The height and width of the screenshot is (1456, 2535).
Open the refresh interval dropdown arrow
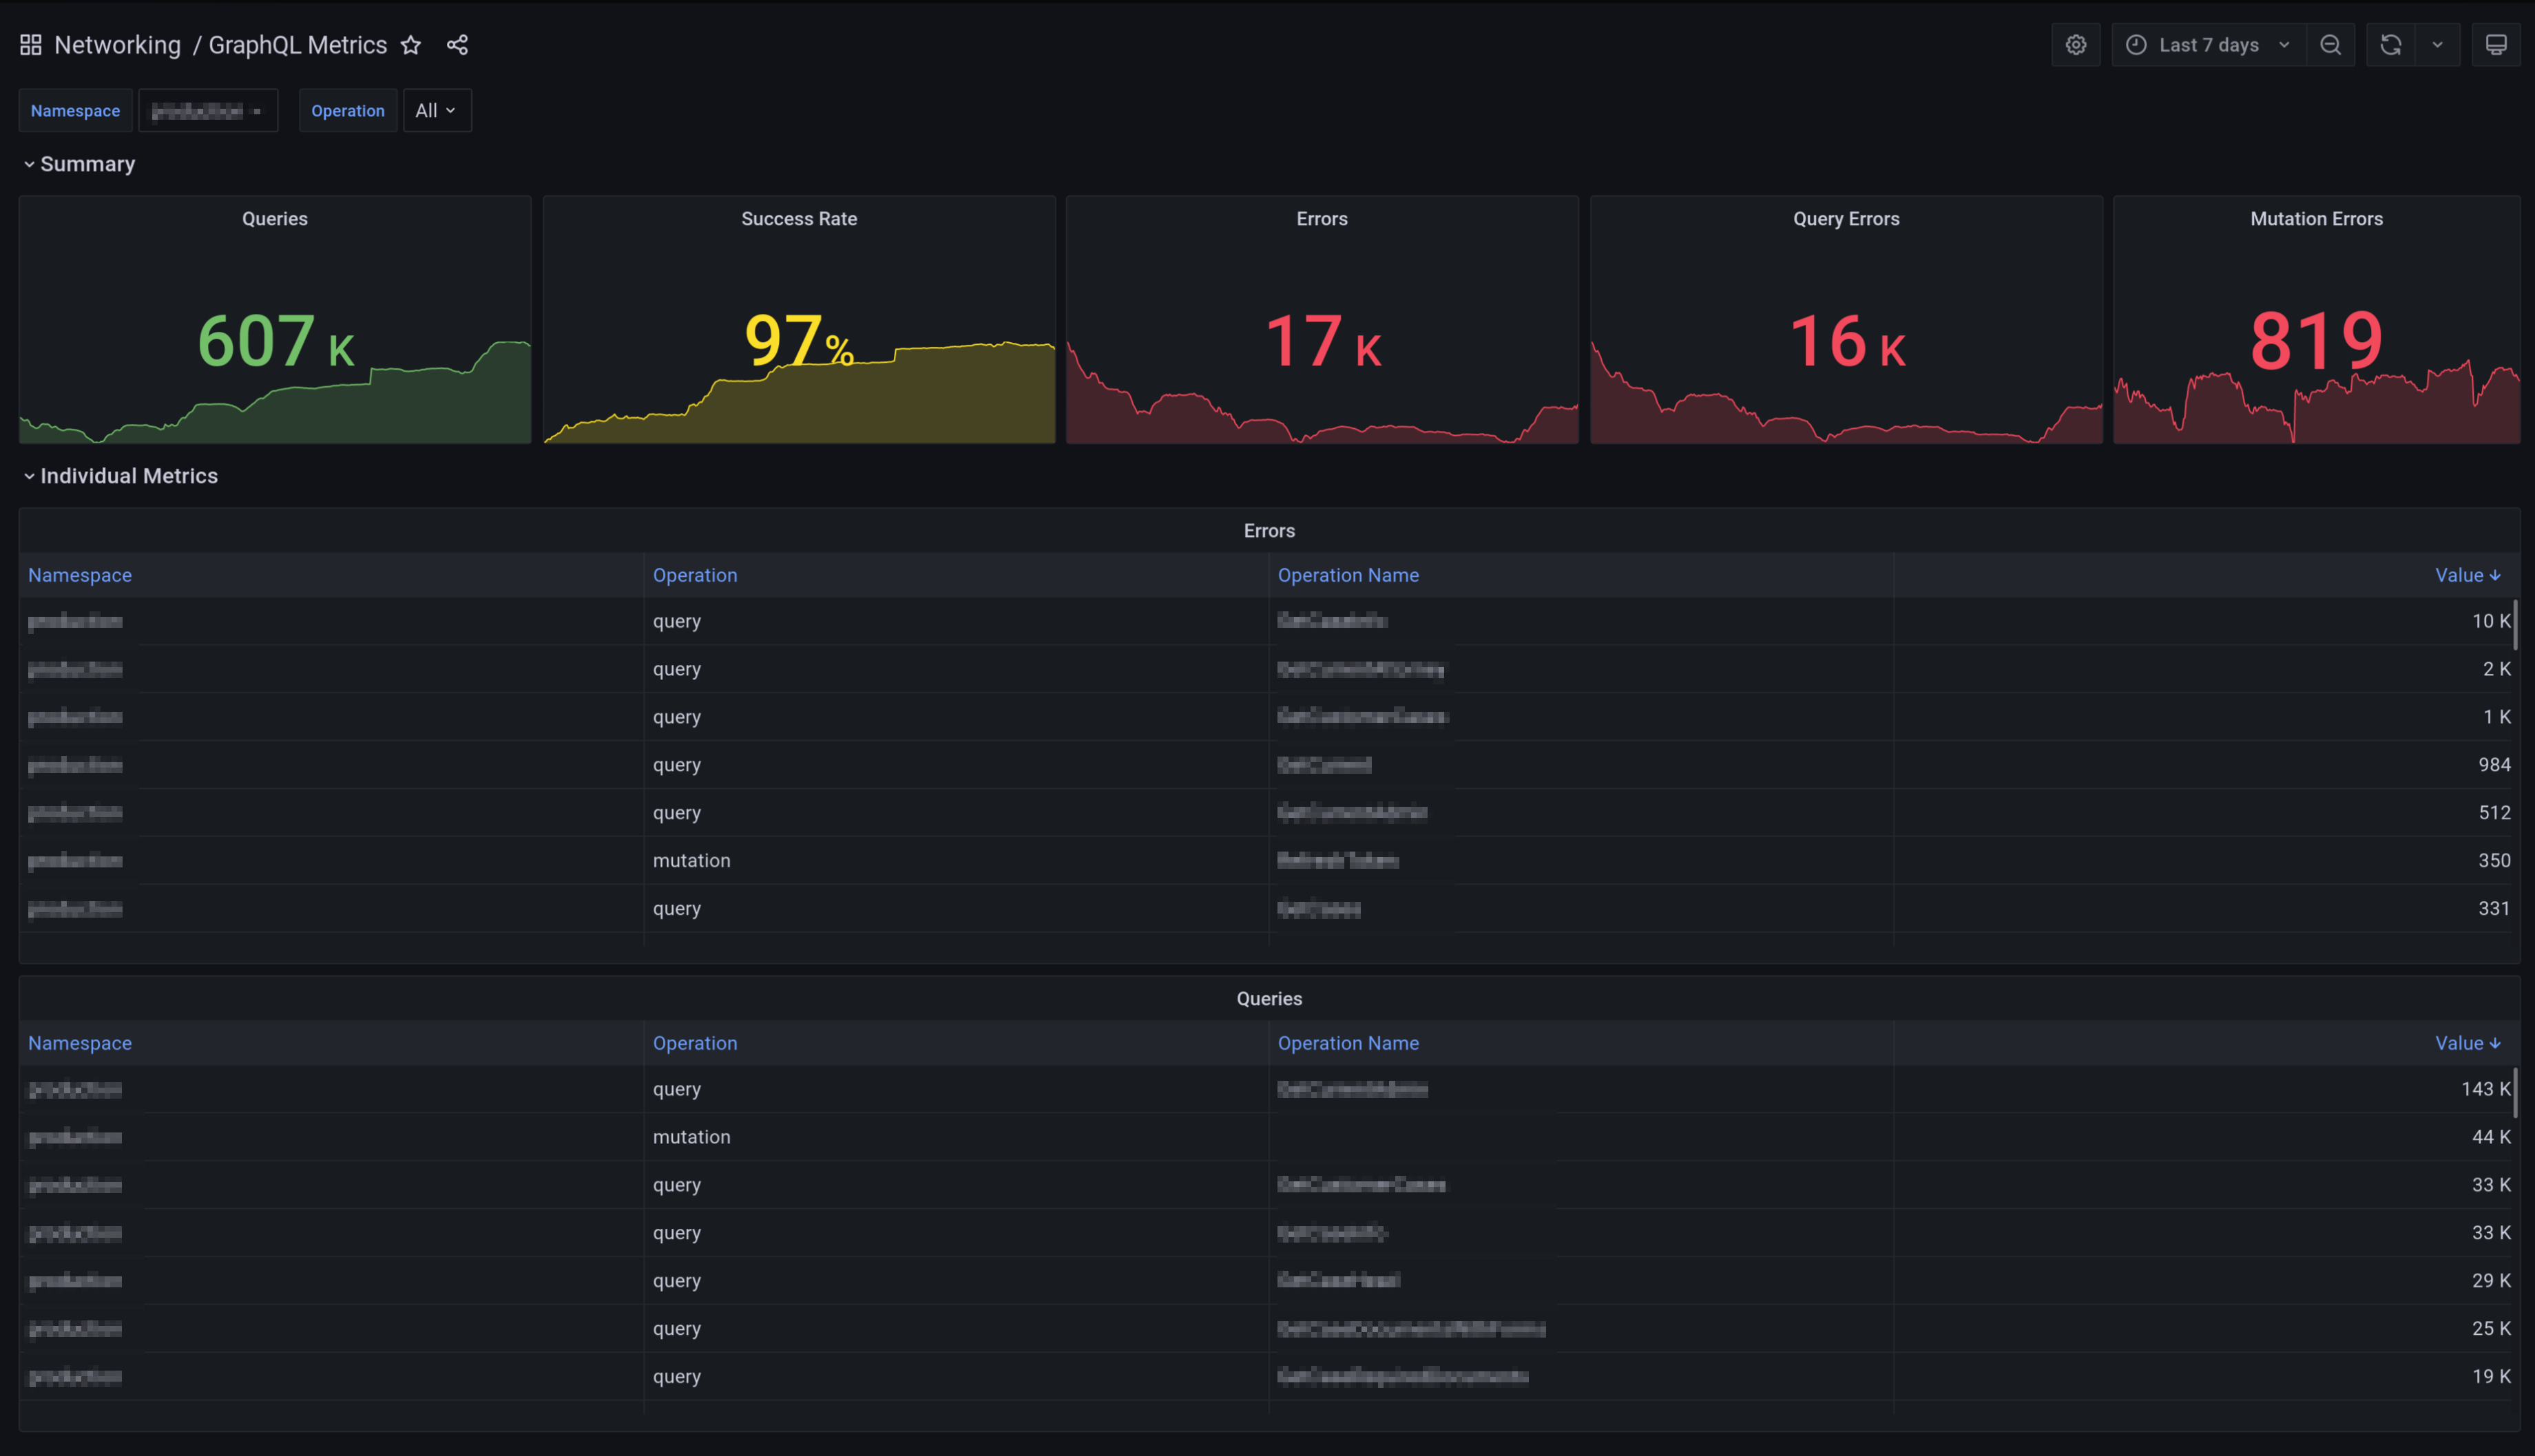pyautogui.click(x=2437, y=45)
